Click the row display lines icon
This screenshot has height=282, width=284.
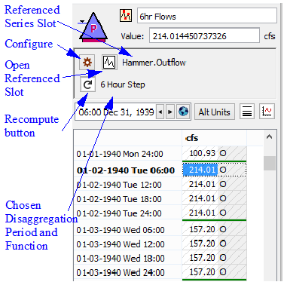coord(247,112)
